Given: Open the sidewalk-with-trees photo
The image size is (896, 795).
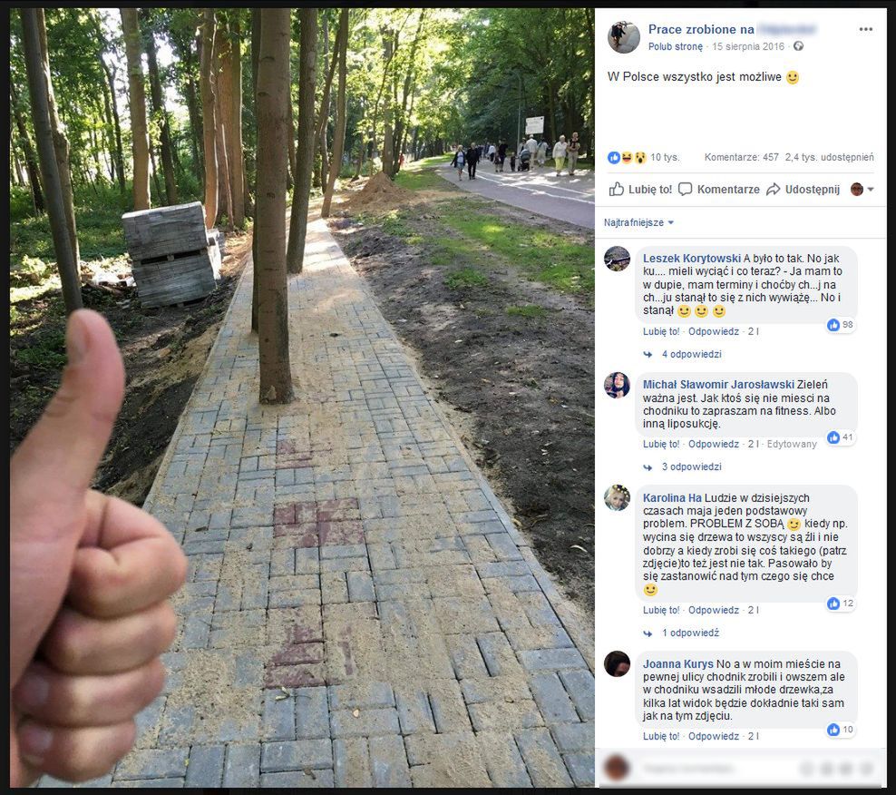Looking at the screenshot, I should [302, 397].
